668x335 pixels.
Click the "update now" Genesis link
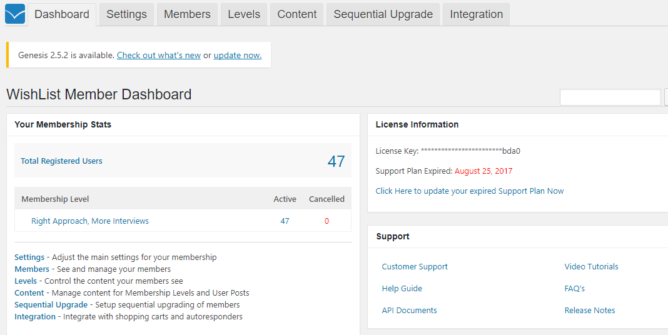[x=238, y=55]
